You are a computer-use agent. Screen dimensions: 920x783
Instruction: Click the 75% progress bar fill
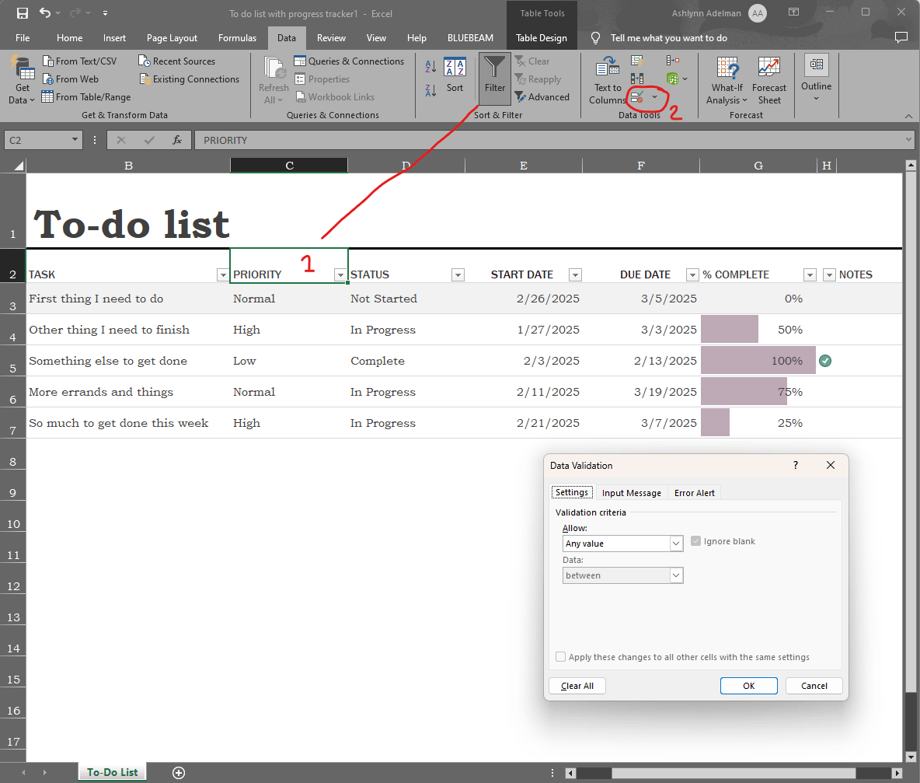(x=743, y=391)
